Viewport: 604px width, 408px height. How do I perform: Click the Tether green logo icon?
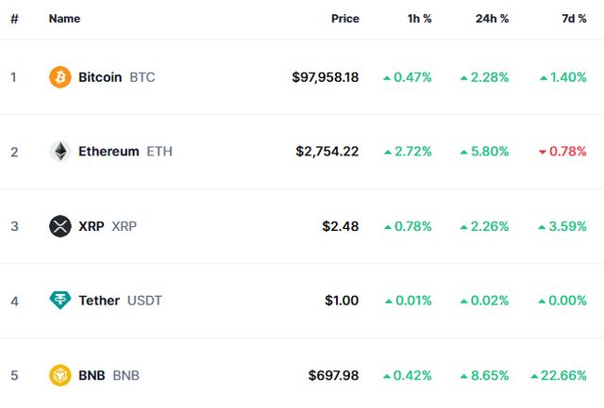[x=60, y=301]
